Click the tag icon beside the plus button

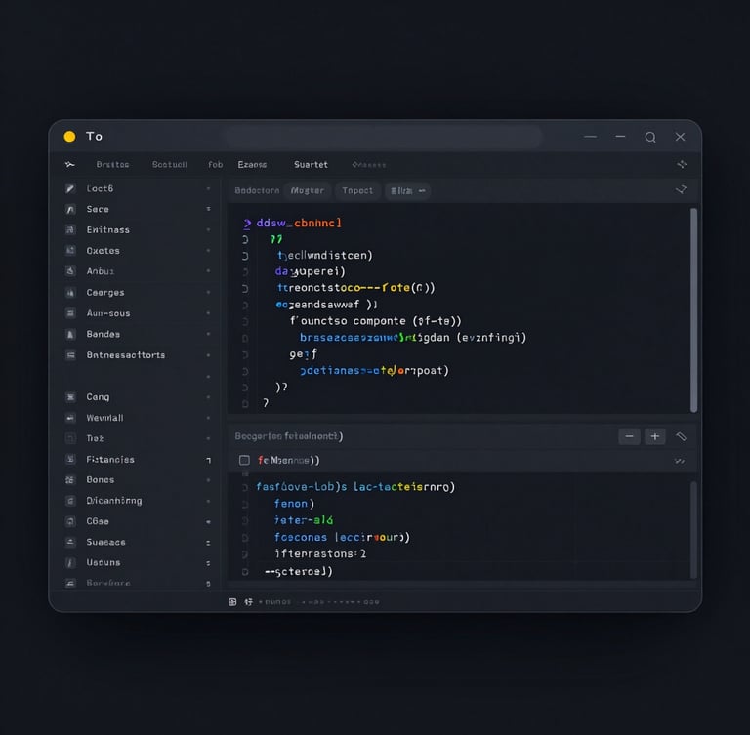681,436
